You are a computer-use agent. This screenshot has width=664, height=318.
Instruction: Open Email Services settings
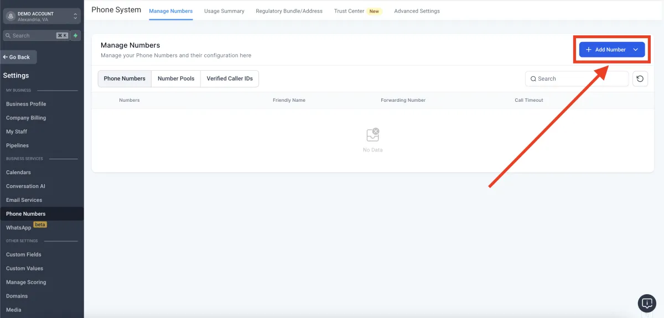24,200
